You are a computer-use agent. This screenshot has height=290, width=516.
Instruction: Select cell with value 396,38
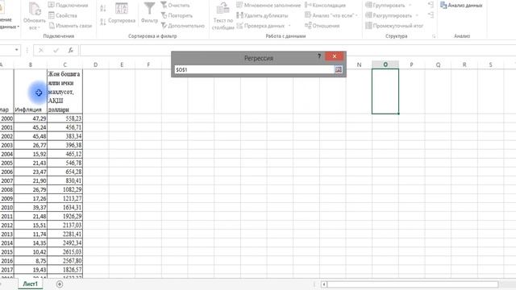coord(64,145)
